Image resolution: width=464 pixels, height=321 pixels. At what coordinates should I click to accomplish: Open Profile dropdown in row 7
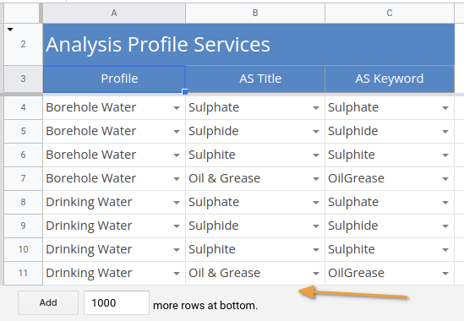177,179
